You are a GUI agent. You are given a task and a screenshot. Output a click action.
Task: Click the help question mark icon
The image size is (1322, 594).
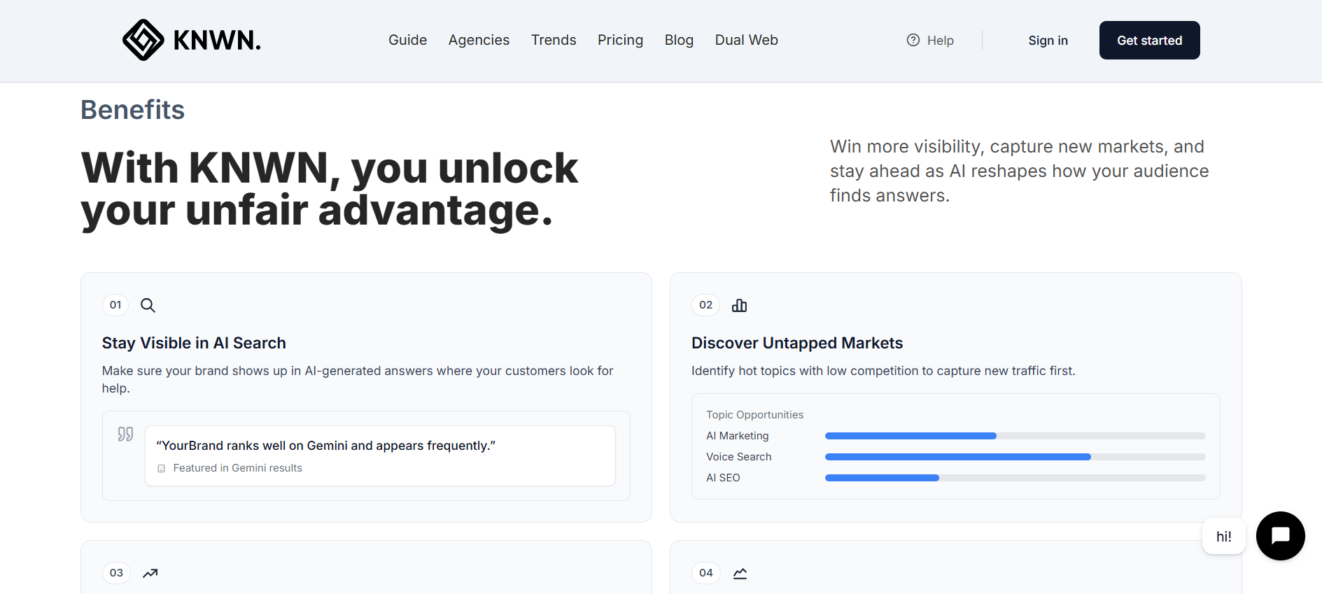913,40
